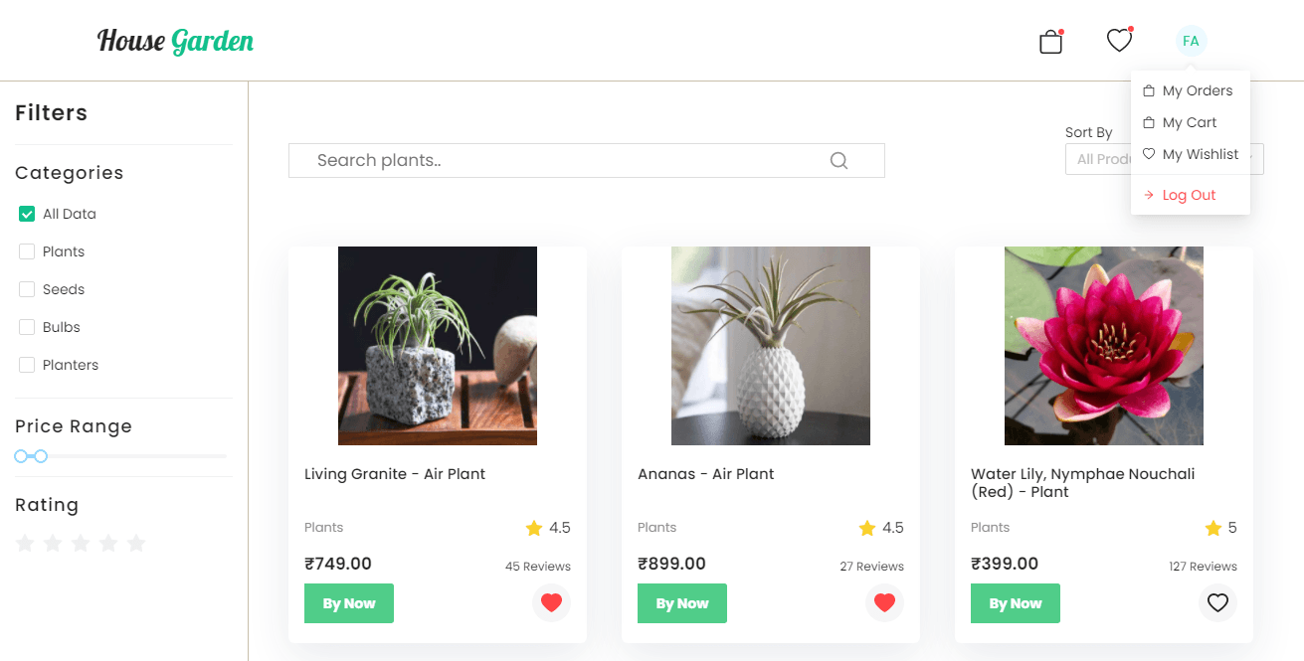Choose My Wishlist menu entry
The height and width of the screenshot is (661, 1304).
[1191, 154]
